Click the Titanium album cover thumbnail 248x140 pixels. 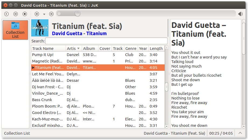pos(40,28)
